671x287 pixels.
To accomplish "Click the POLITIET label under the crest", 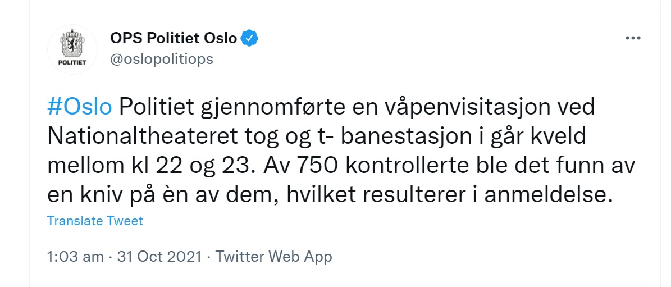I will point(72,62).
